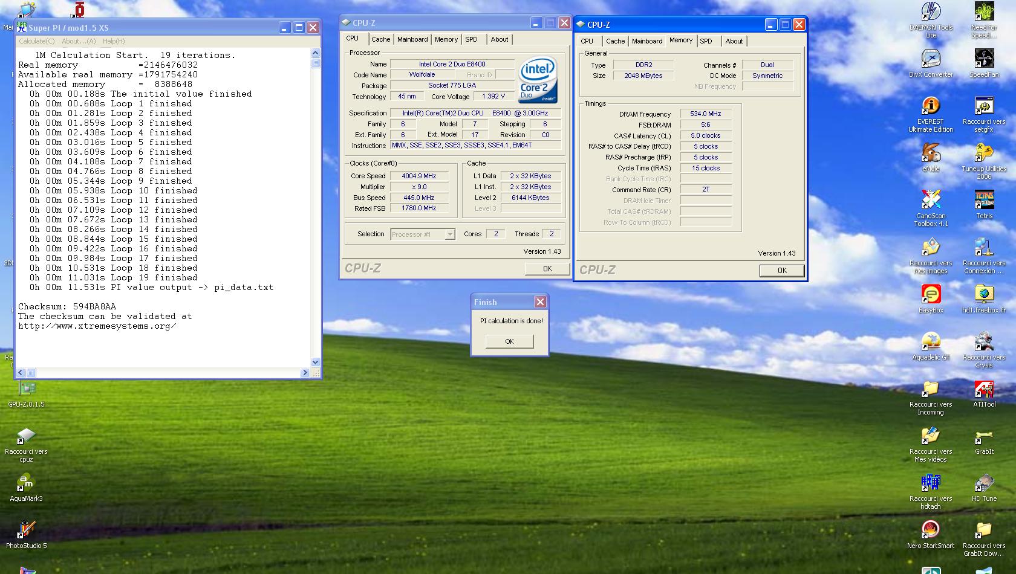Viewport: 1016px width, 574px height.
Task: Click DRAM Frequency value 534.0 MHz
Action: (x=706, y=114)
